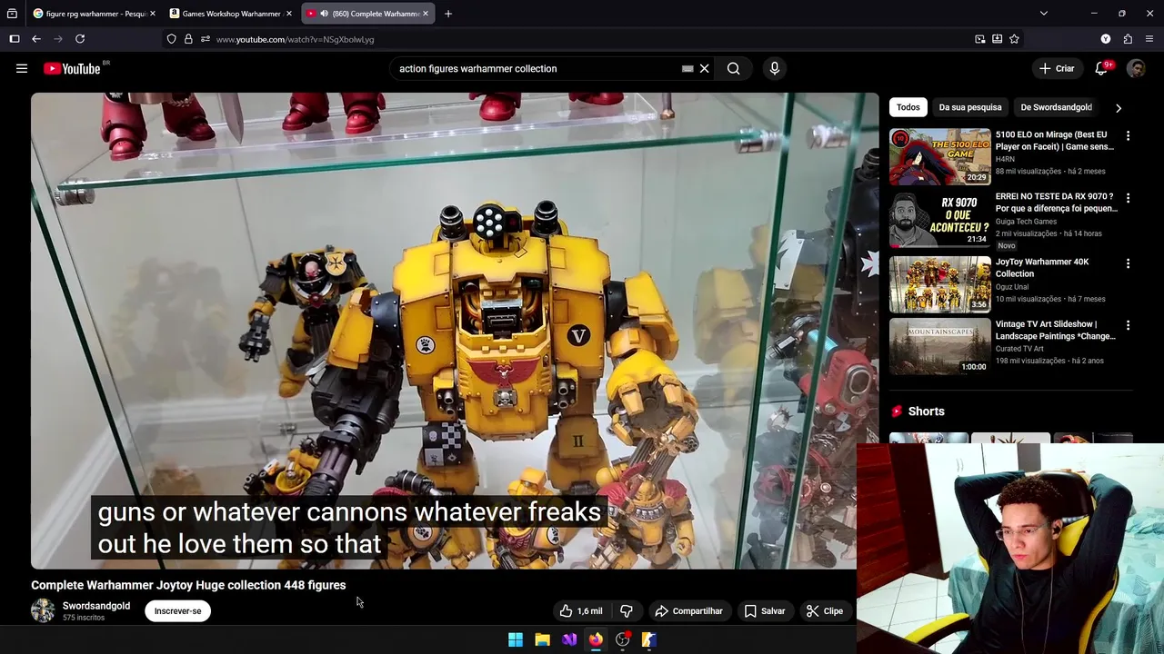1164x654 pixels.
Task: Open OBS Studio from the taskbar
Action: (x=622, y=639)
